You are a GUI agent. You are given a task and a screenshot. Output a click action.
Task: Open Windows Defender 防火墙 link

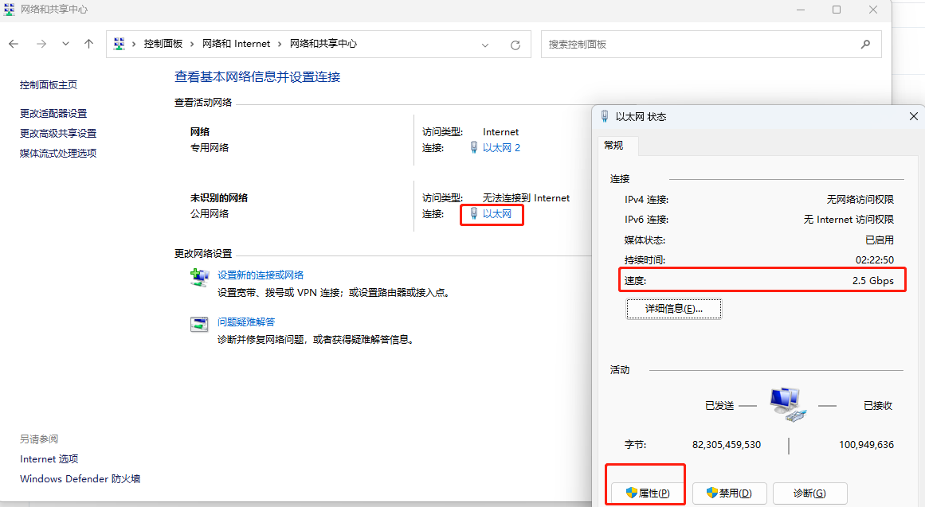80,479
